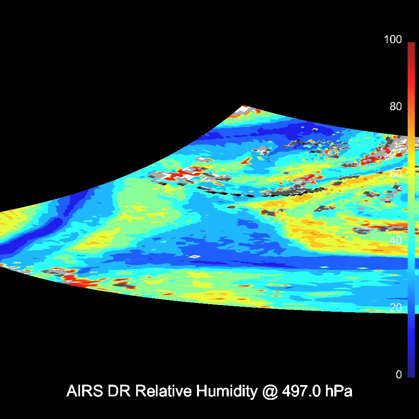Click the "80" tick label on the colorbar

[396, 106]
